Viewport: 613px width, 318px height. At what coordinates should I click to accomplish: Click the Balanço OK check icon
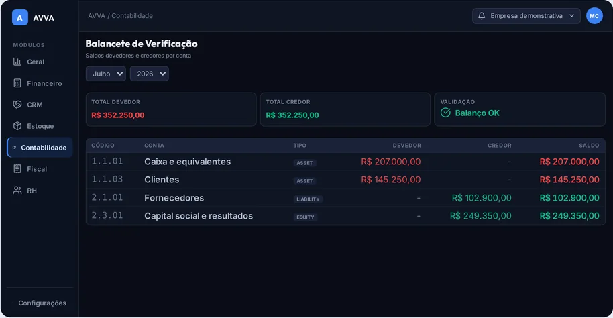coord(446,113)
